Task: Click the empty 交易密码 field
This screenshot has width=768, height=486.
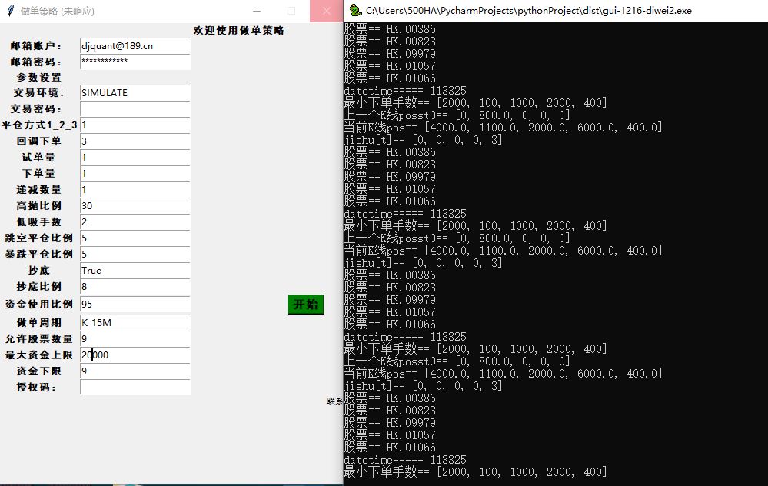Action: (x=135, y=109)
